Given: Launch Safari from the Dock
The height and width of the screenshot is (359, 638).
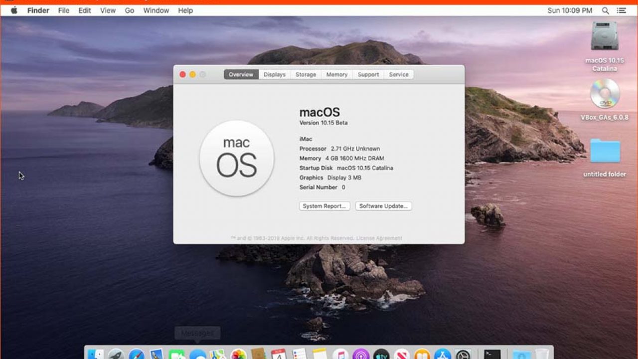Looking at the screenshot, I should point(137,355).
